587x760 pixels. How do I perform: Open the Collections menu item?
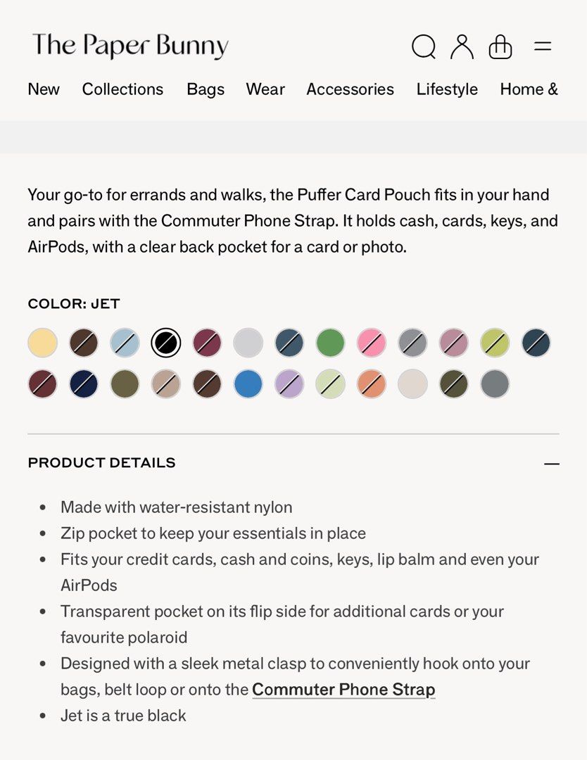coord(122,89)
